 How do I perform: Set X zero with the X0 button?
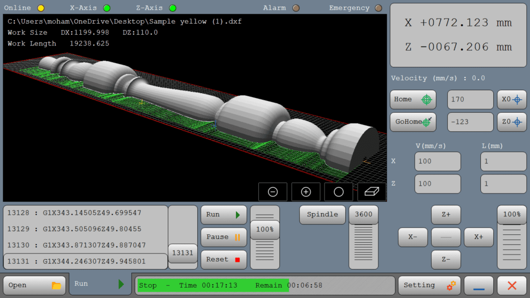[x=511, y=99]
